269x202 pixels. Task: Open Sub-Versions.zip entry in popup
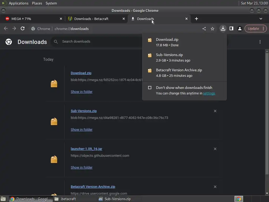(x=184, y=58)
